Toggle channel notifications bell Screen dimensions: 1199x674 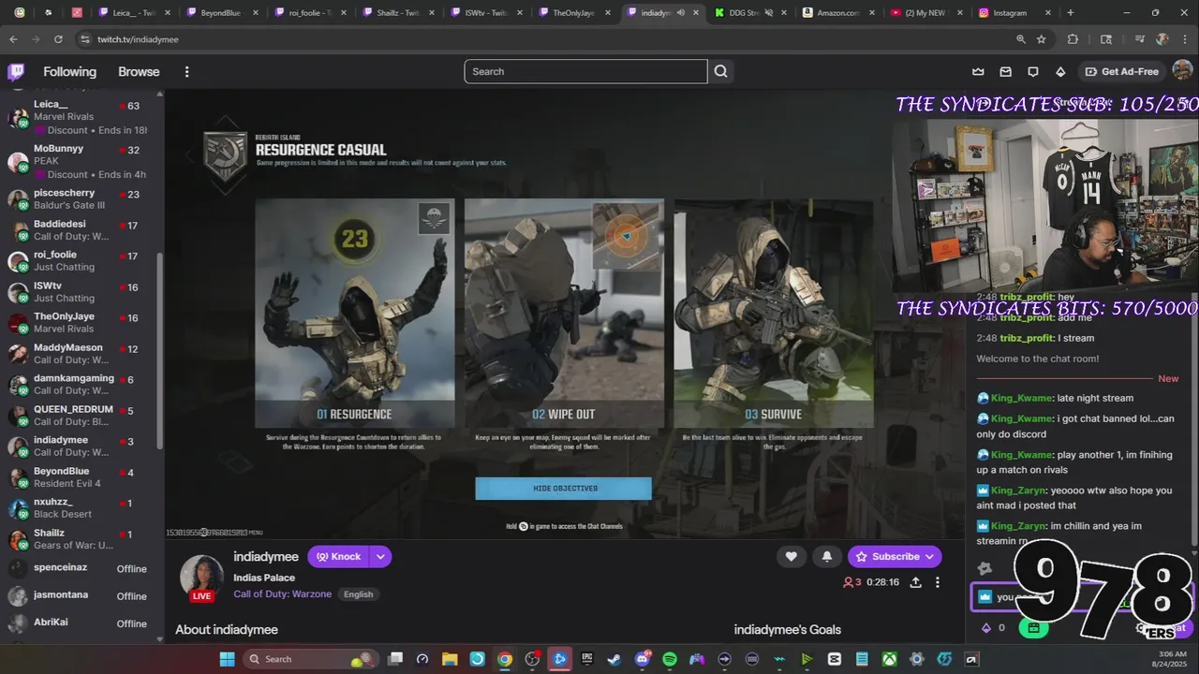click(826, 556)
